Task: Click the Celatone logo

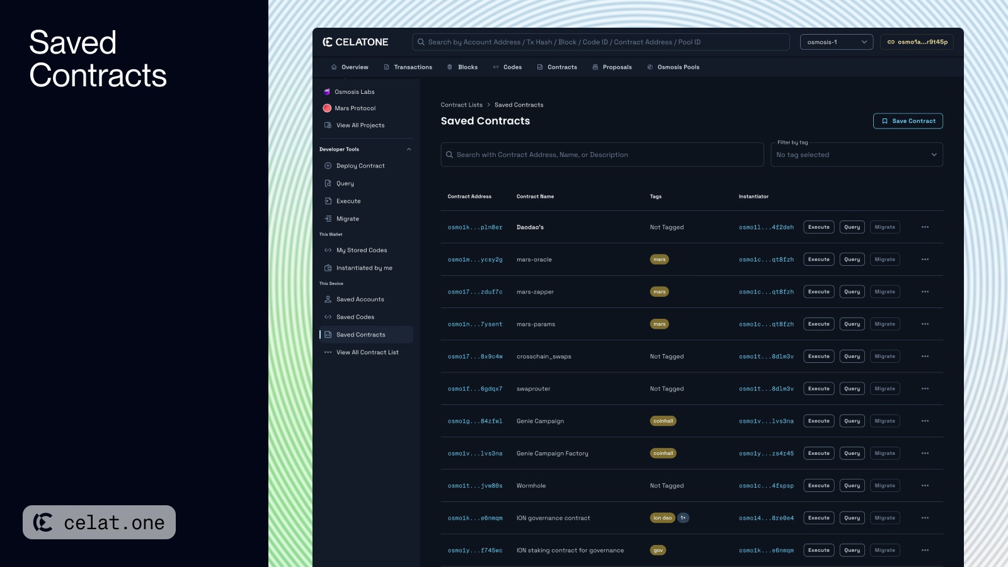Action: coord(355,42)
